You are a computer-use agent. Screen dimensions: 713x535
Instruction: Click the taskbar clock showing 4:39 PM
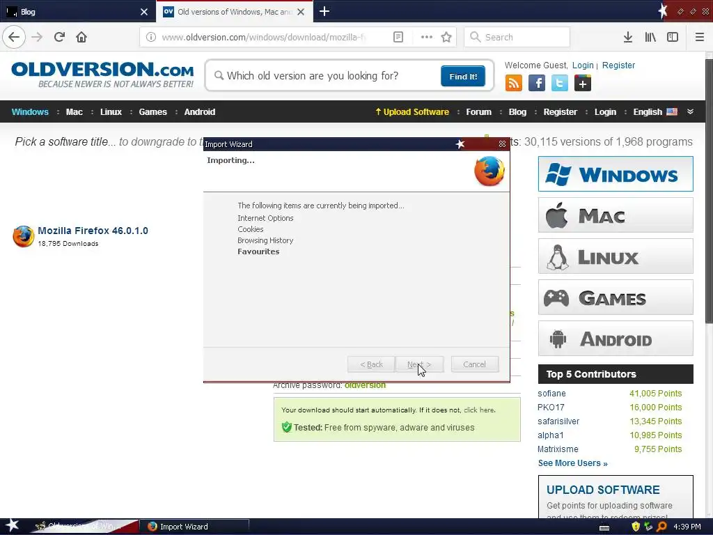(687, 527)
